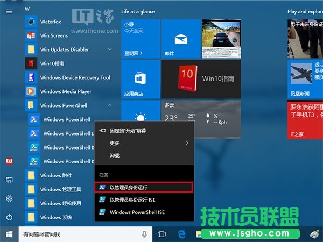Image resolution: width=323 pixels, height=242 pixels.
Task: Open File Explorer icon in left rail
Action: (x=9, y=180)
